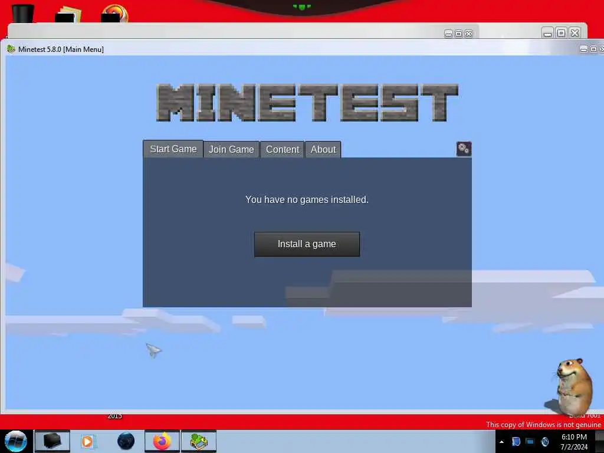The image size is (604, 453).
Task: Close the rear background window
Action: pos(575,33)
